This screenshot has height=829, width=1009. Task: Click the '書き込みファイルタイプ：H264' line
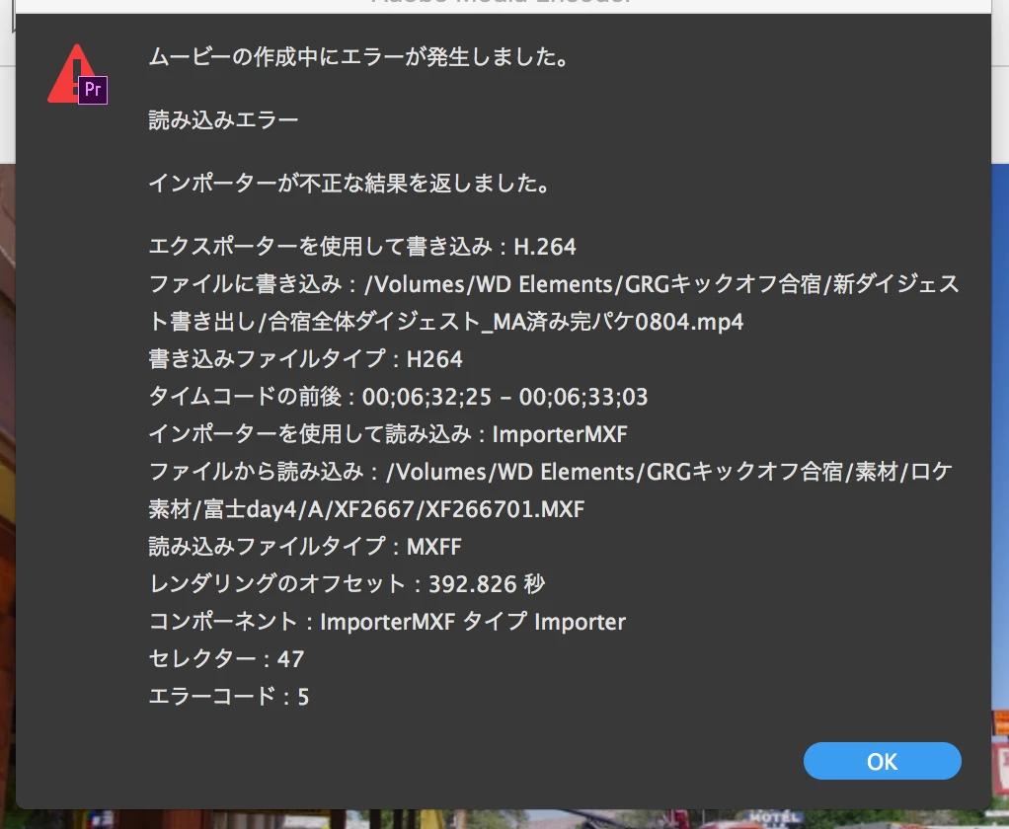306,359
